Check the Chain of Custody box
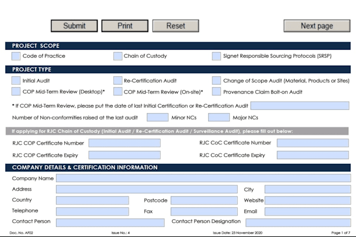Screen dimensions: 356x237 (x=118, y=56)
